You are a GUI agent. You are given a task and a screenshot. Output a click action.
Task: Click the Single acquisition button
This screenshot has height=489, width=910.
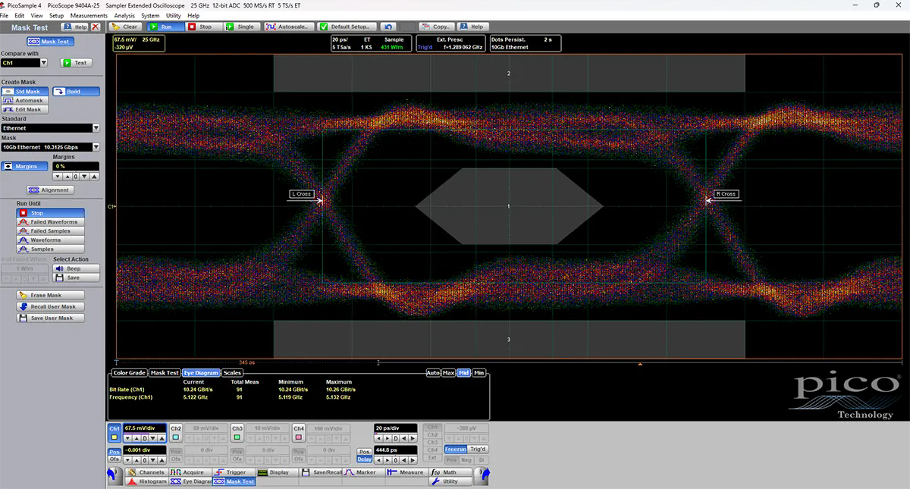point(240,27)
